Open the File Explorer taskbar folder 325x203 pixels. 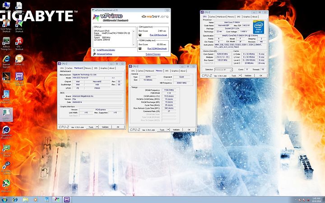point(25,200)
